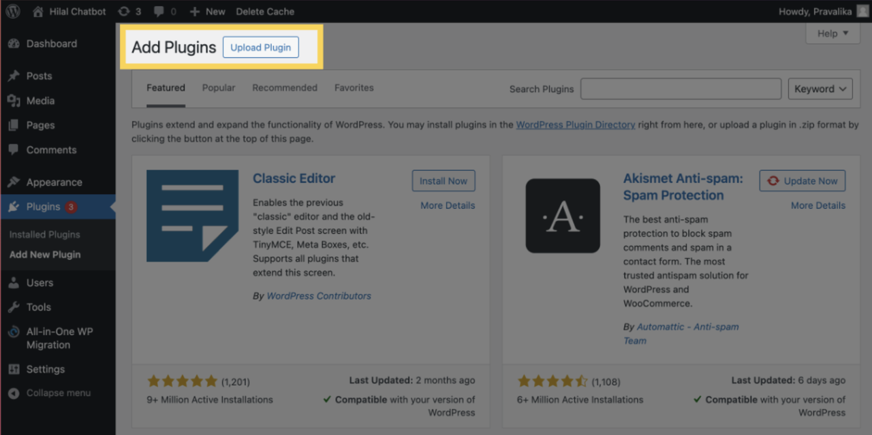Click Akismet's star rating with 1,108 reviews
This screenshot has height=435, width=872.
click(x=552, y=381)
